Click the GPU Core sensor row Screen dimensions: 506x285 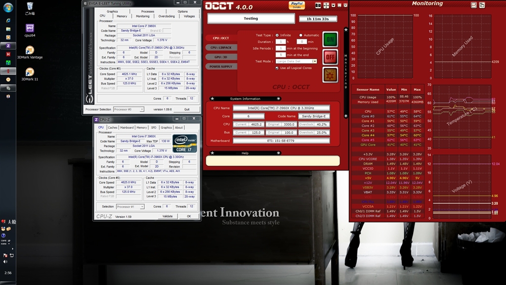388,145
